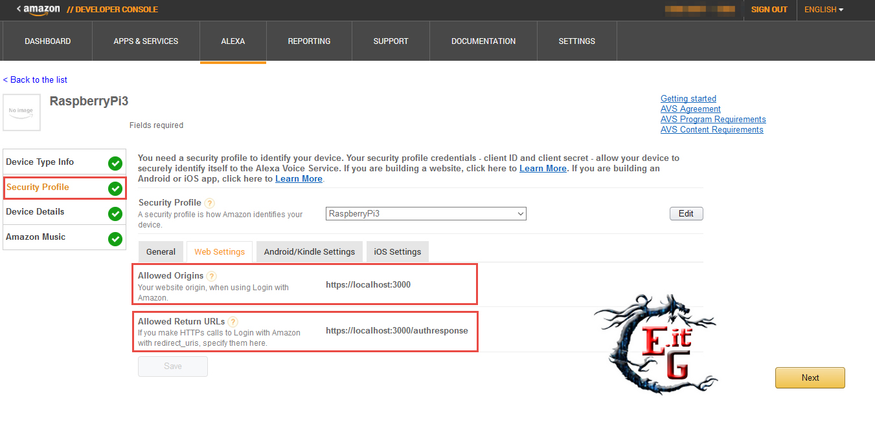Screen dimensions: 875x424
Task: Expand the RaspberryPi3 security profile dropdown
Action: (426, 213)
